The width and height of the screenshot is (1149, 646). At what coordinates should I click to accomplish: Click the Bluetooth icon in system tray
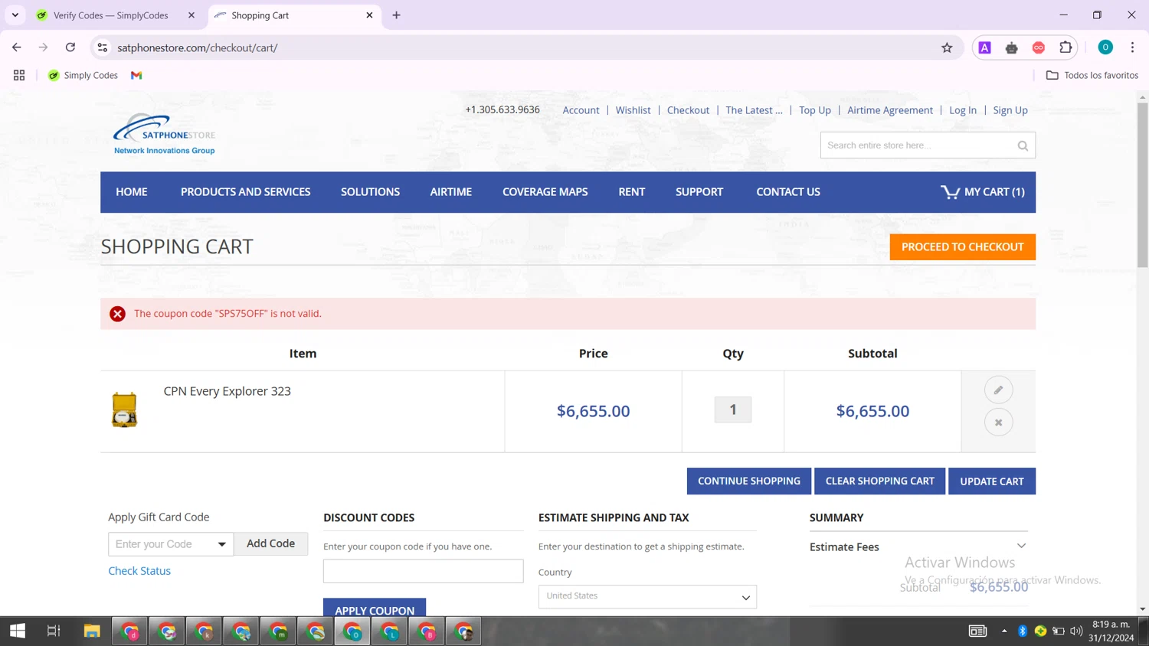click(1023, 631)
